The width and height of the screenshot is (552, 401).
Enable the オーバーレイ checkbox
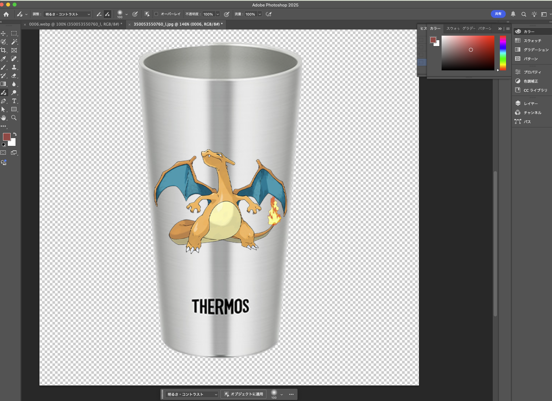[156, 14]
